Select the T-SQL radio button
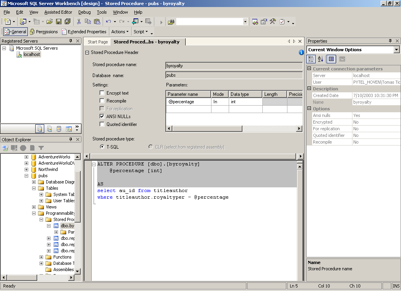Image resolution: width=401 pixels, height=291 pixels. (x=102, y=147)
